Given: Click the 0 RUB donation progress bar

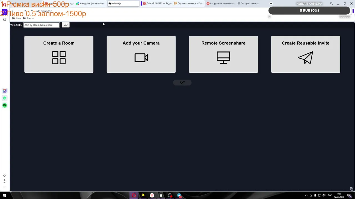Looking at the screenshot, I should [309, 11].
